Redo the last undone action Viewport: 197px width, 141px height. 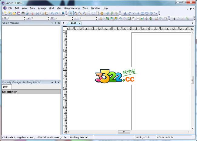(57, 13)
